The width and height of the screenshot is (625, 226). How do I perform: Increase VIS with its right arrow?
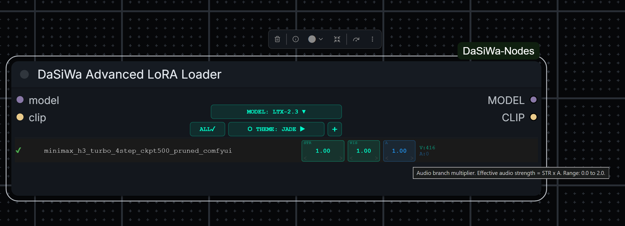click(376, 158)
